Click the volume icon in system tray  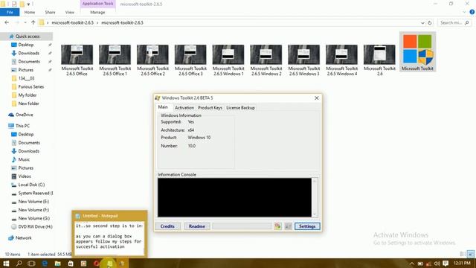(437, 263)
